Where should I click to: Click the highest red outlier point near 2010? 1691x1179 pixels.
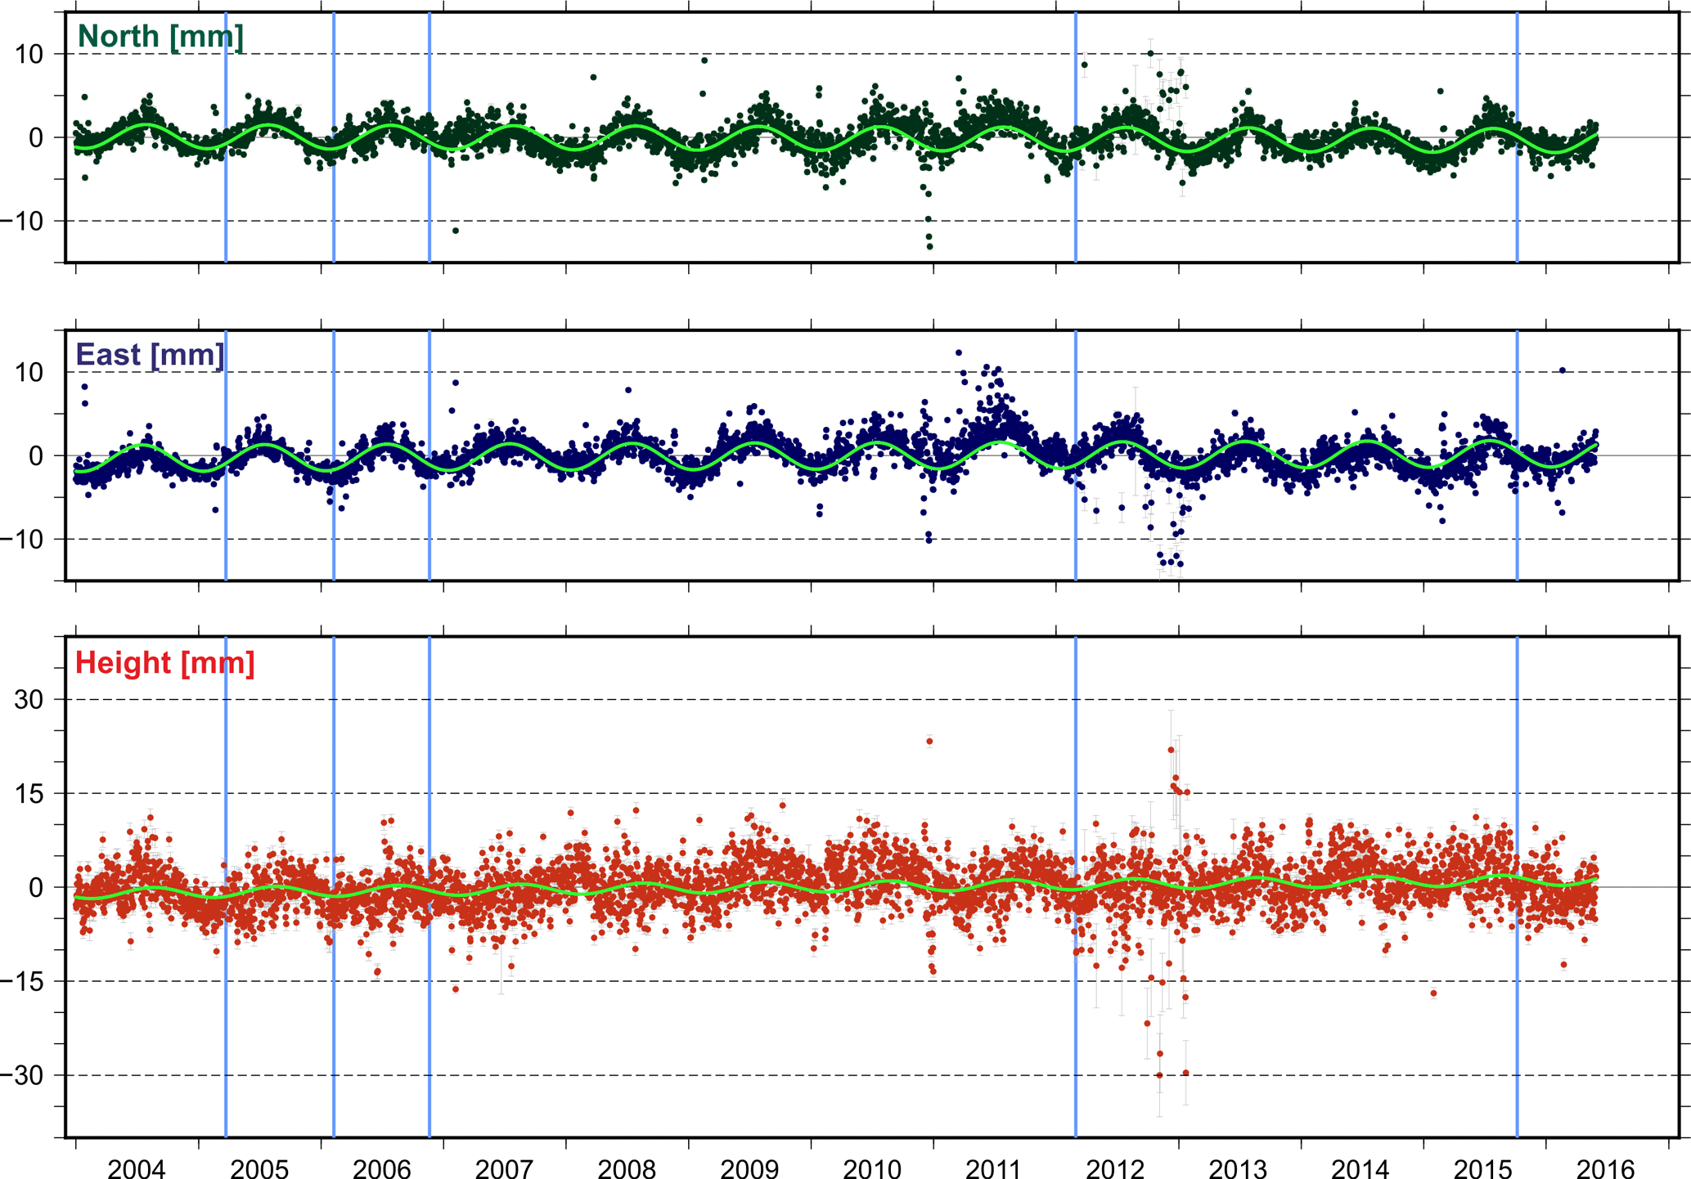click(929, 742)
